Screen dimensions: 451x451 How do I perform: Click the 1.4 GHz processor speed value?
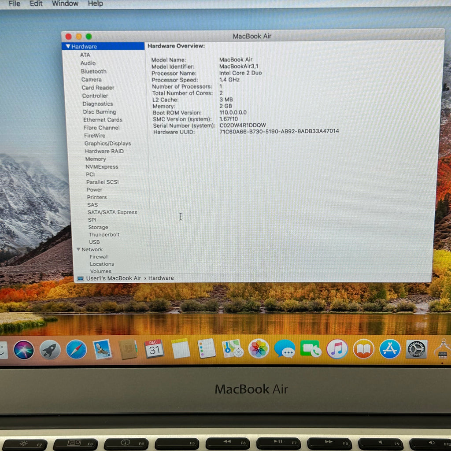click(x=229, y=79)
